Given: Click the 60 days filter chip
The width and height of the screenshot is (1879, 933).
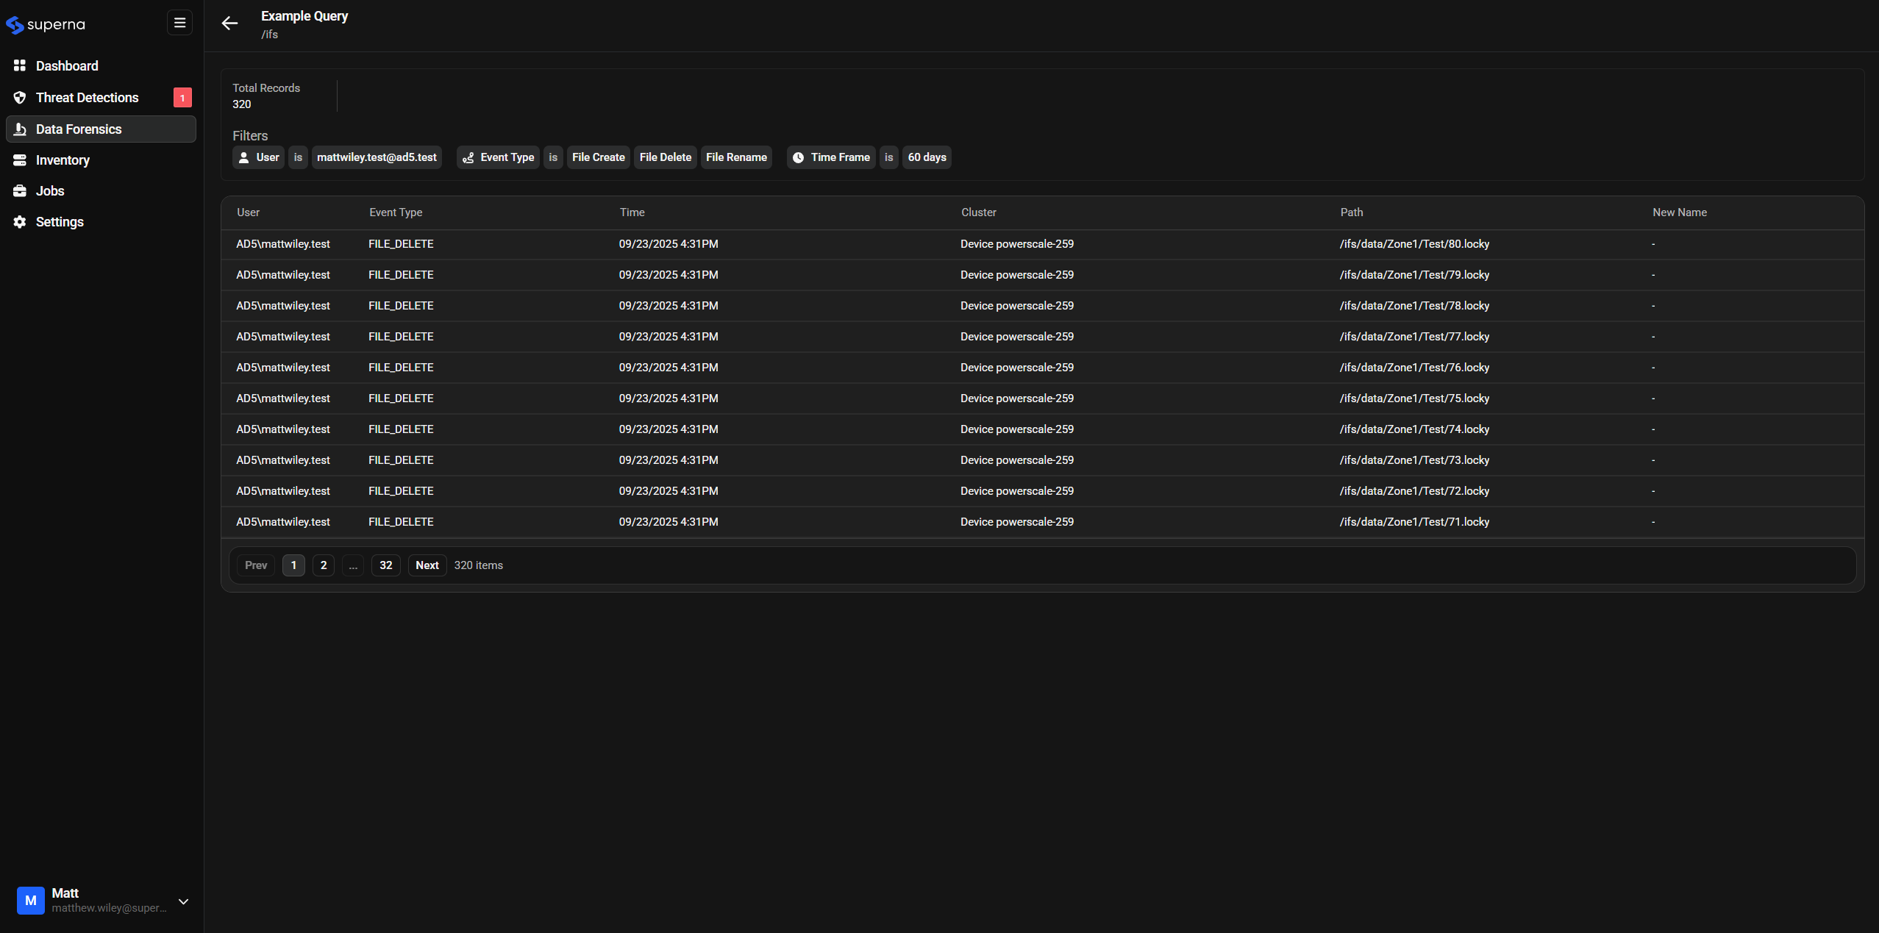Looking at the screenshot, I should coord(927,157).
